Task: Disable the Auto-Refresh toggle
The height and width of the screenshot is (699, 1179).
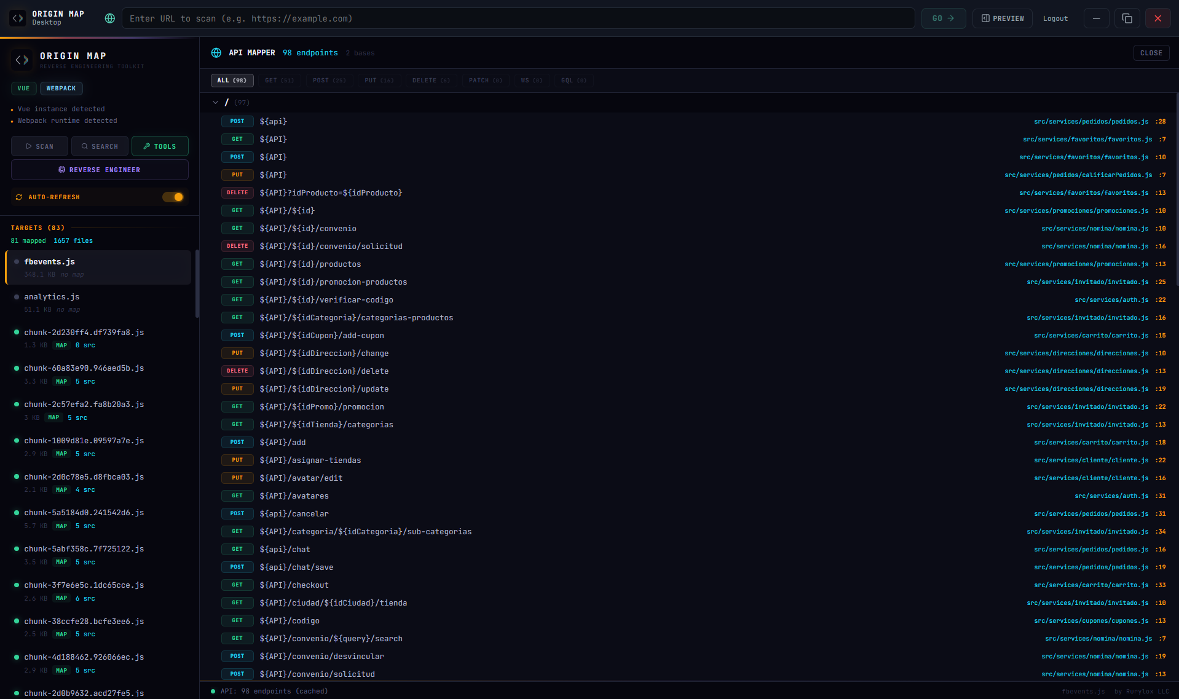Action: click(173, 197)
